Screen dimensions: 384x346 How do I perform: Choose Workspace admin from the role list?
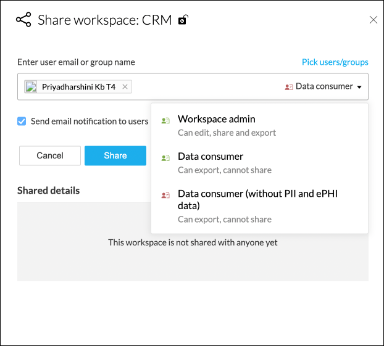217,119
